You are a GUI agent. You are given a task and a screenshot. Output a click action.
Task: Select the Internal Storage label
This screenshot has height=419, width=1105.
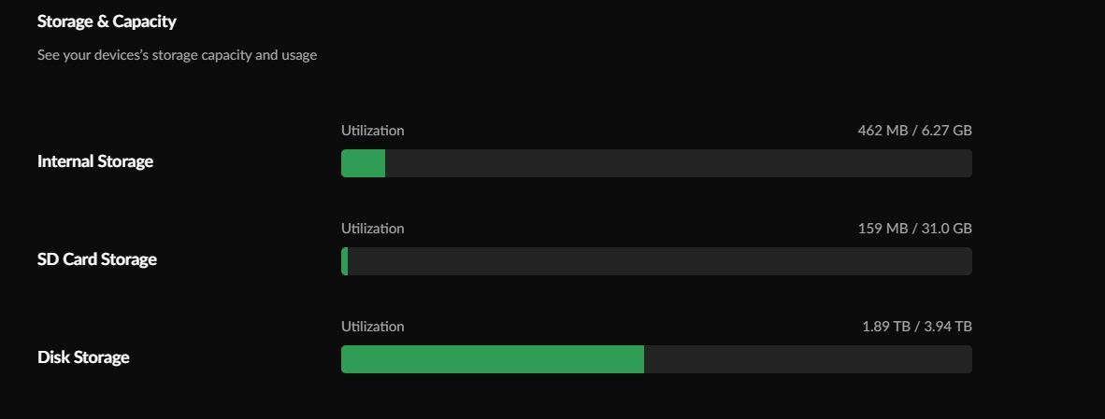coord(95,161)
